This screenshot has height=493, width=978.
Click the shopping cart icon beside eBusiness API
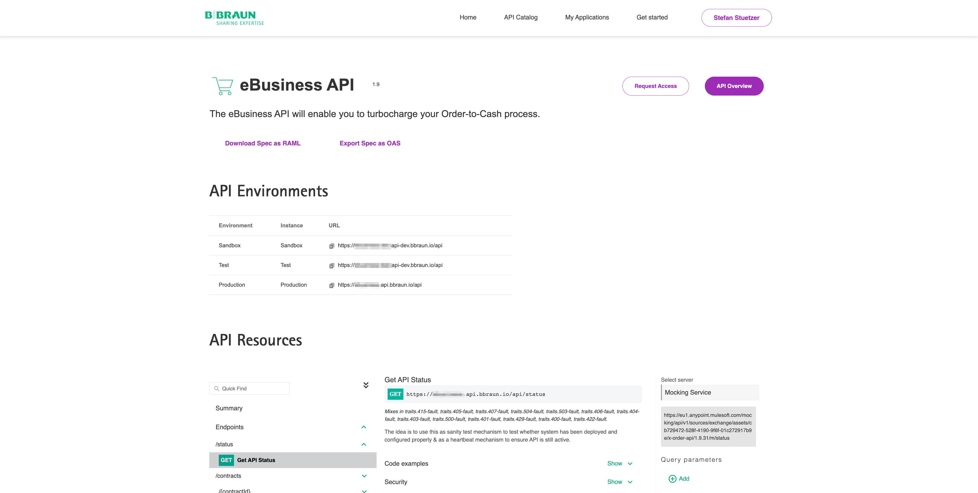pos(222,86)
